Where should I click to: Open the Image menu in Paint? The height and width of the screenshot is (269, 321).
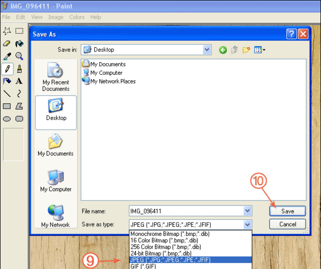56,17
